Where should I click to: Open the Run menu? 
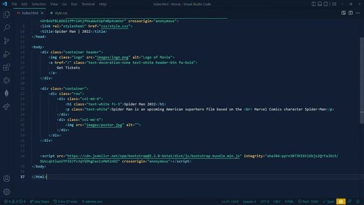(x=74, y=4)
